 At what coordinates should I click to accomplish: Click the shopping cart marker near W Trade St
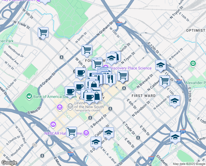point(43,32)
